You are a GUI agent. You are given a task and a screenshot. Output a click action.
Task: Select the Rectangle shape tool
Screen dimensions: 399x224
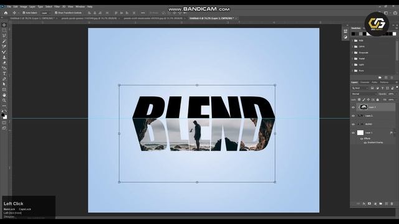[4, 90]
